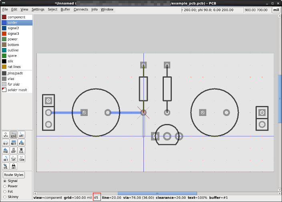Click the mil units button
282x202 pixels.
click(x=276, y=10)
